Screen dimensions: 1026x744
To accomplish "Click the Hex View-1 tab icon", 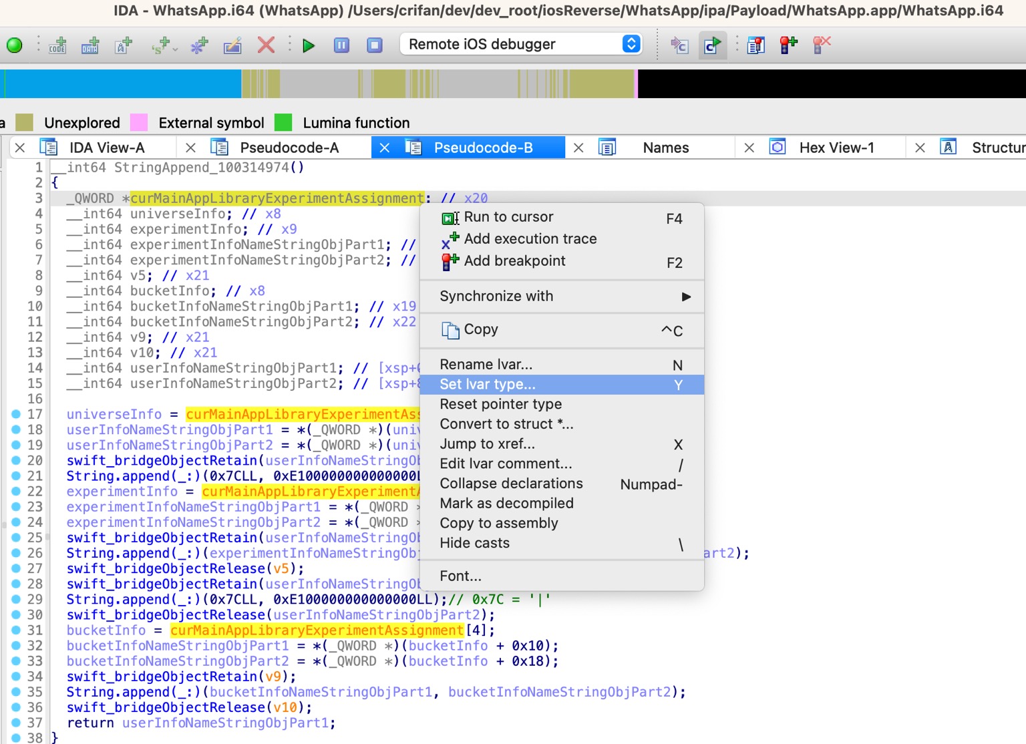I will pos(778,147).
